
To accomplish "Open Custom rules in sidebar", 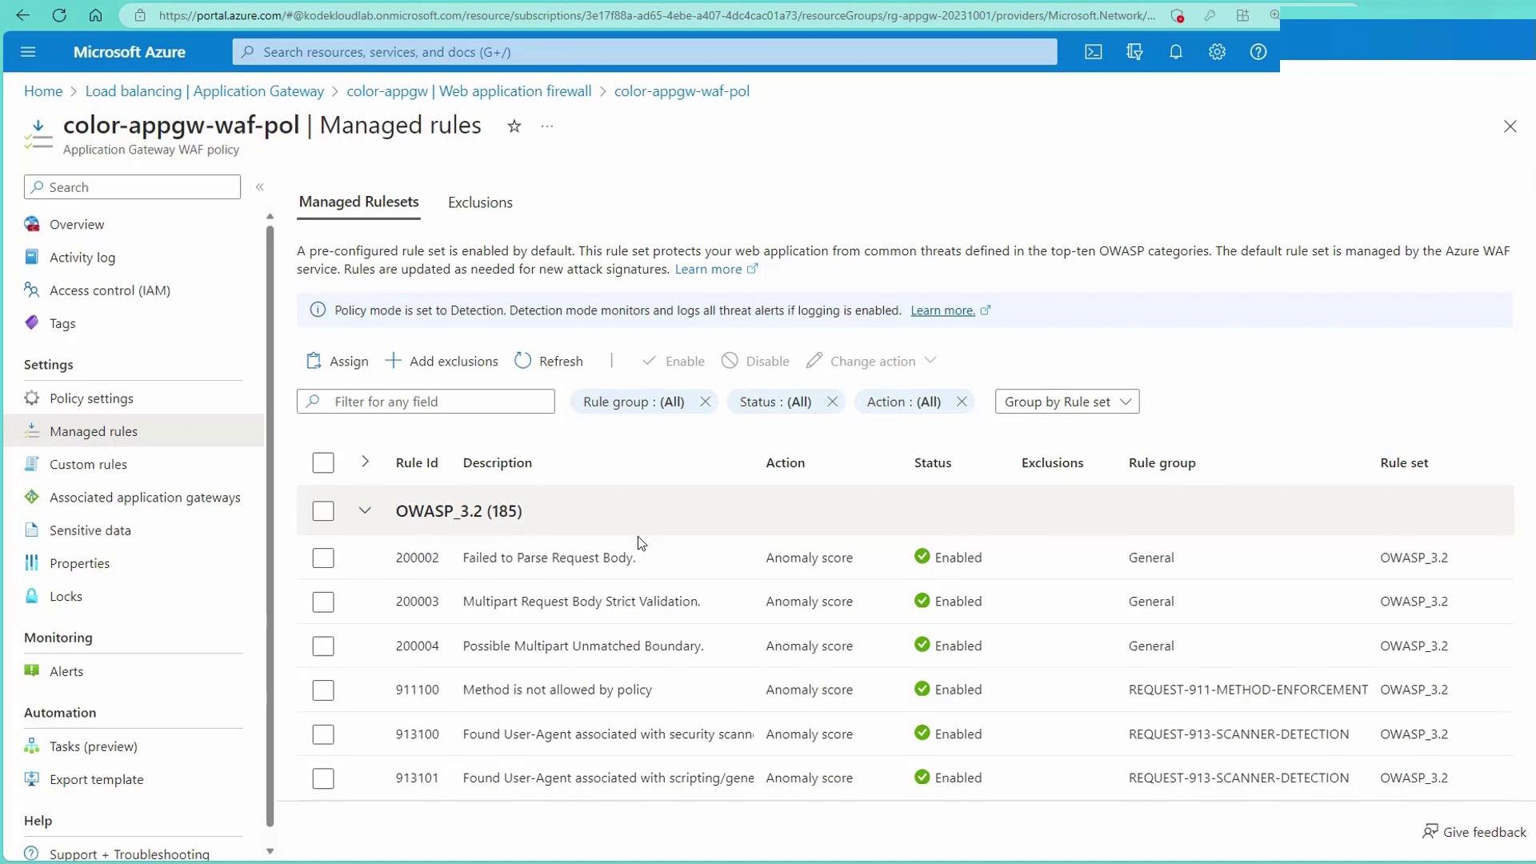I will [x=88, y=464].
